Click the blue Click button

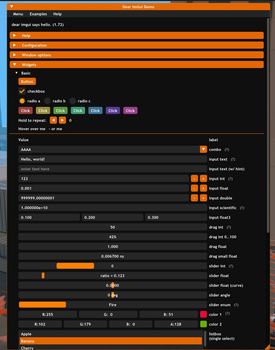(95, 111)
